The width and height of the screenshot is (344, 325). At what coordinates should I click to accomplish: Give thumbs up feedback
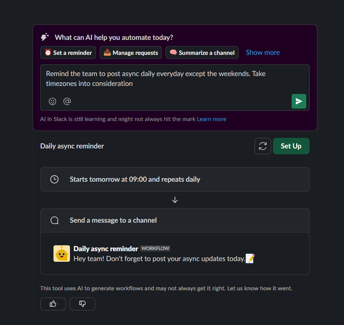click(53, 304)
